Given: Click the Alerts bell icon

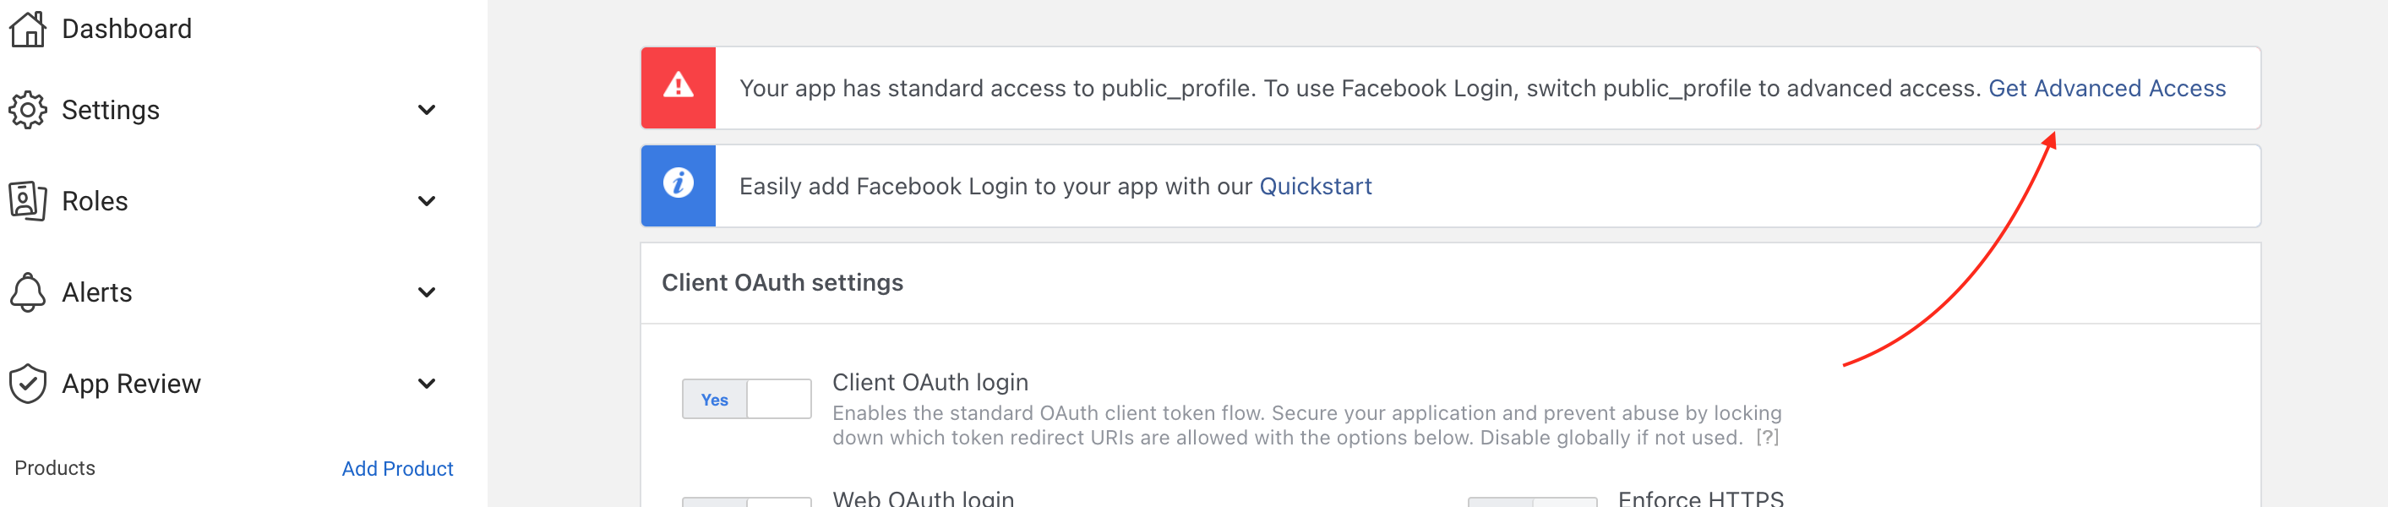Looking at the screenshot, I should 28,292.
